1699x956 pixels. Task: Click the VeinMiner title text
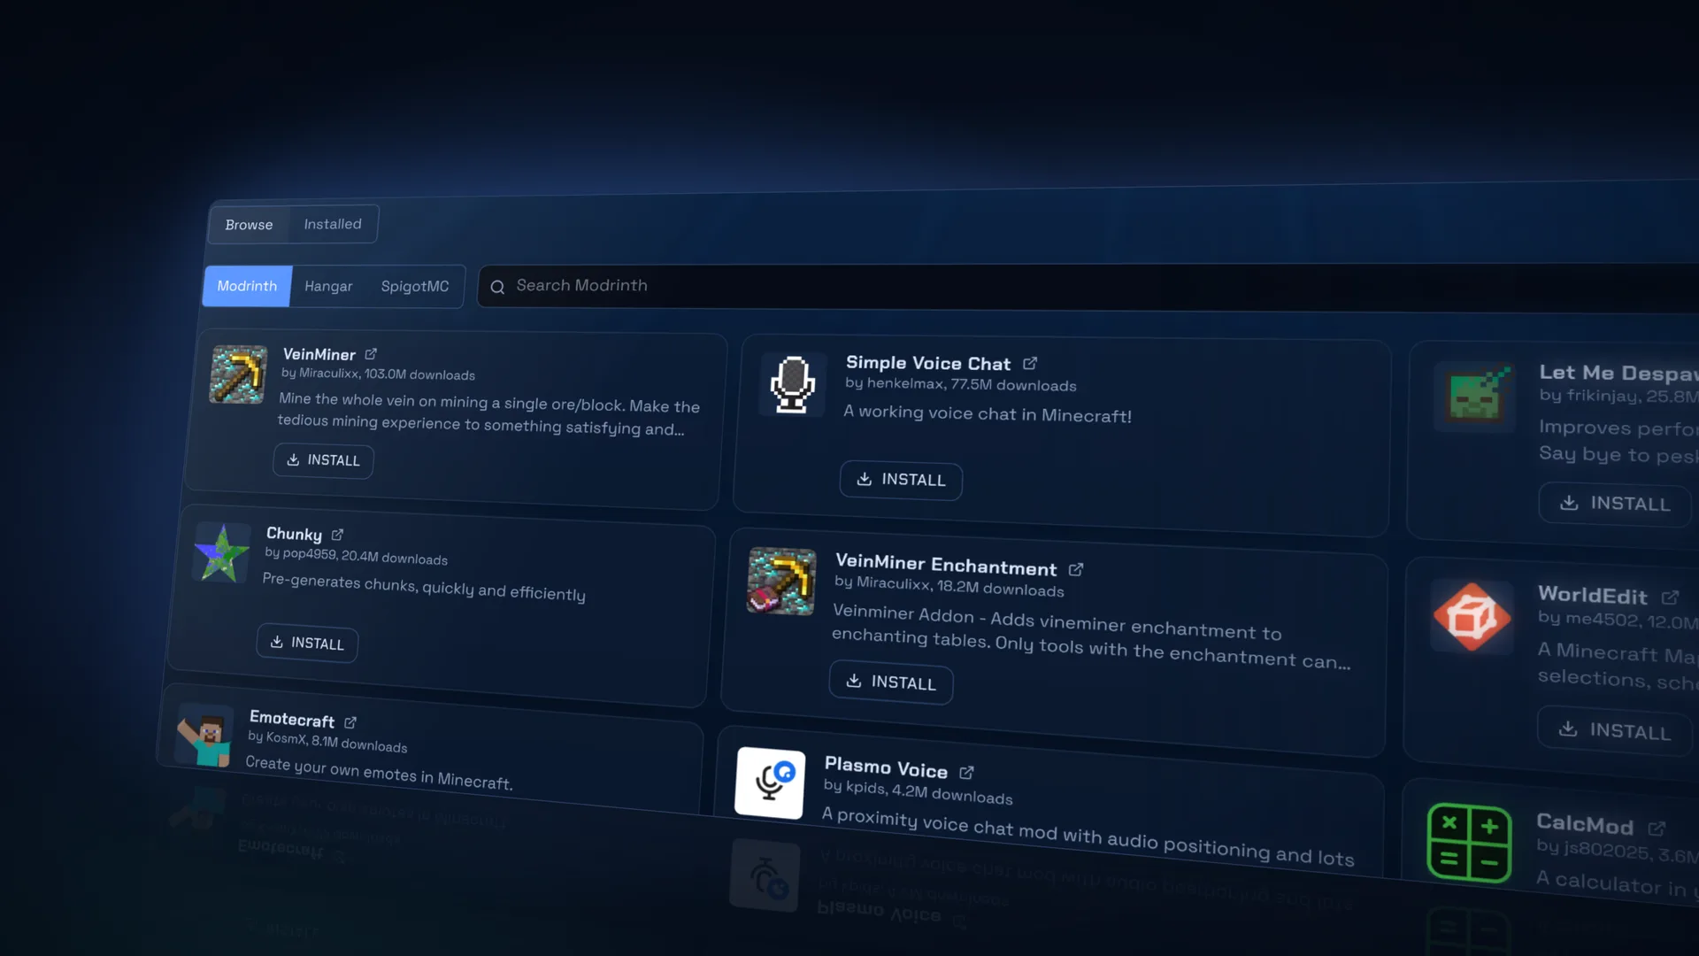(319, 354)
